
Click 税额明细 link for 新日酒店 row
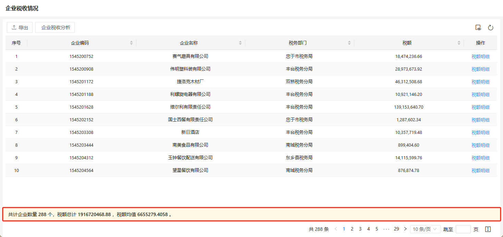tap(480, 133)
